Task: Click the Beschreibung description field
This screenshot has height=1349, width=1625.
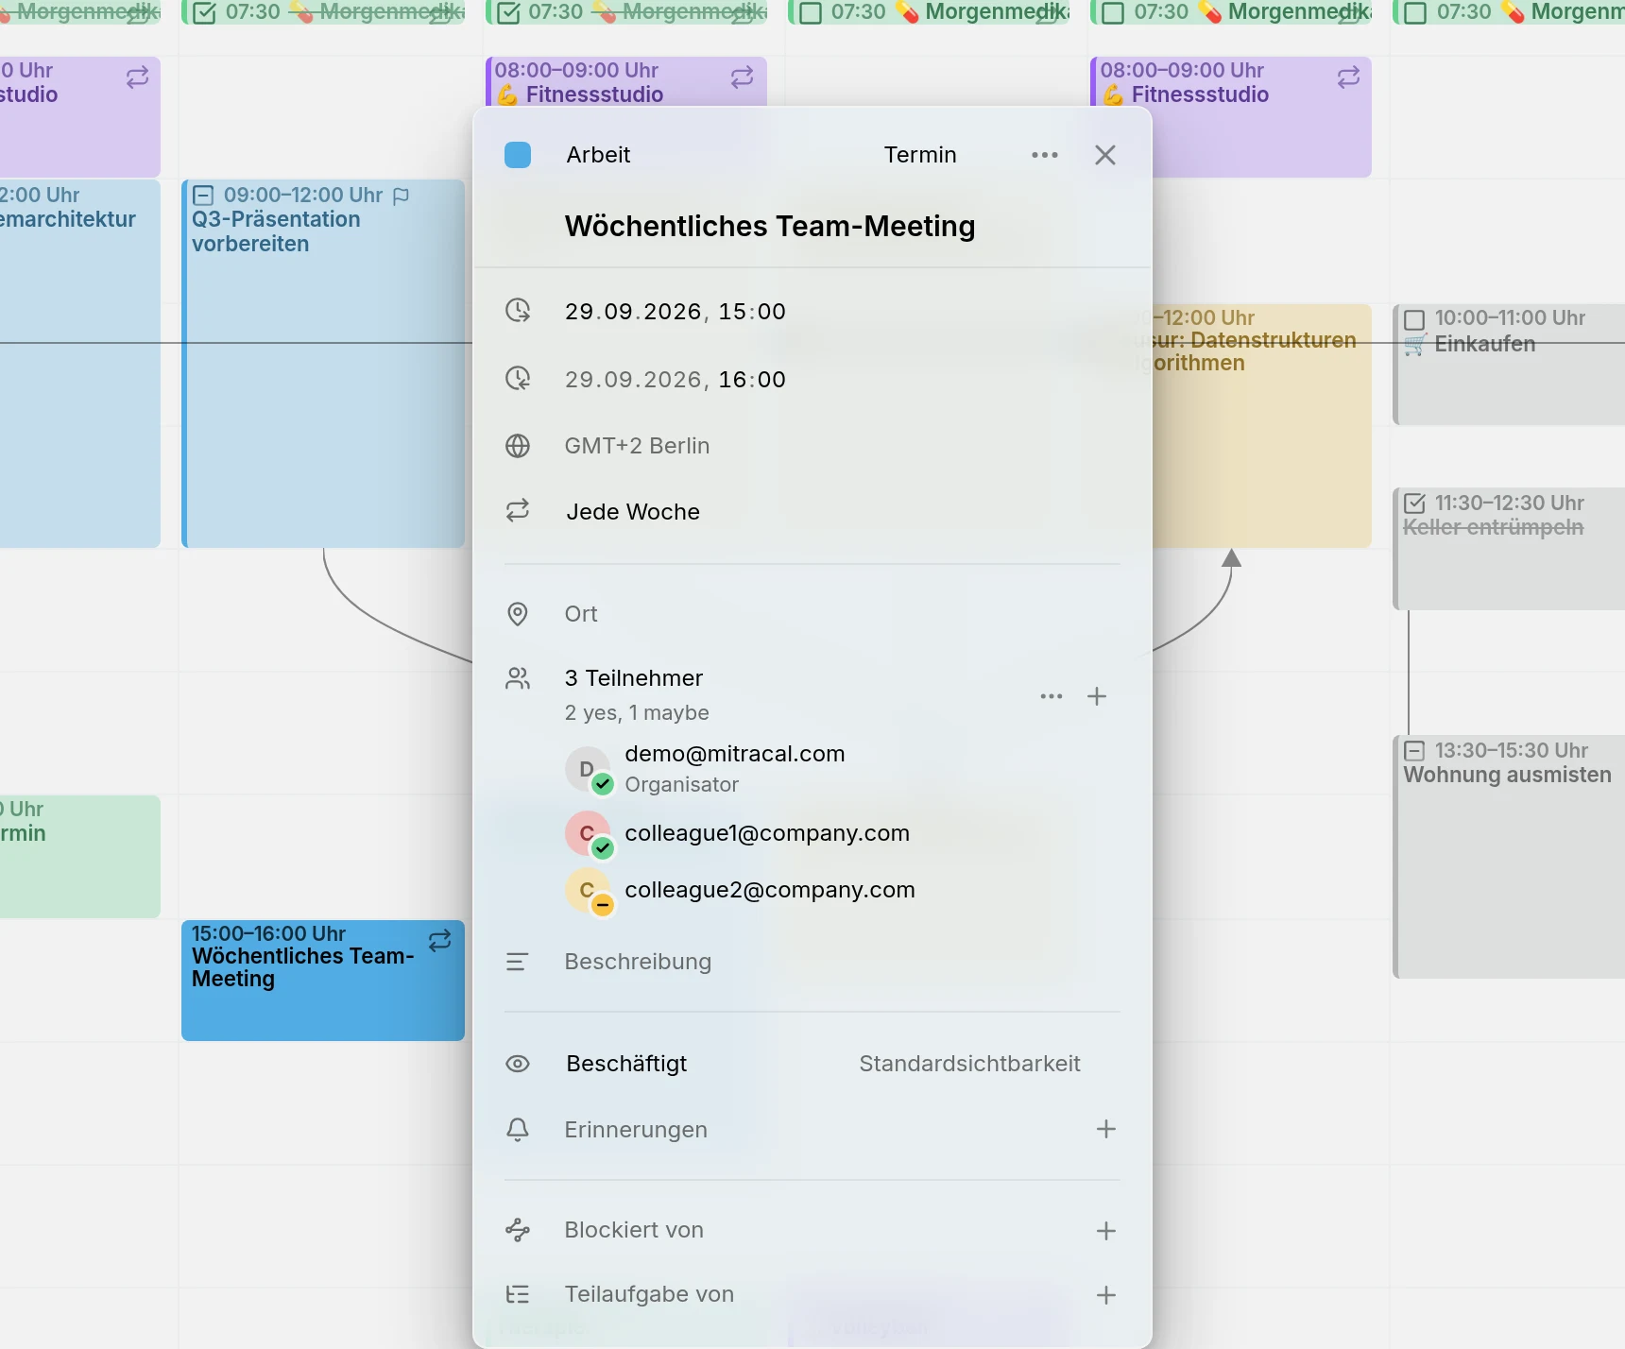Action: click(638, 962)
